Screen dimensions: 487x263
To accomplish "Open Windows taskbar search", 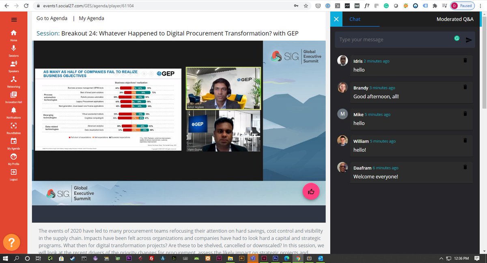I will (x=17, y=258).
